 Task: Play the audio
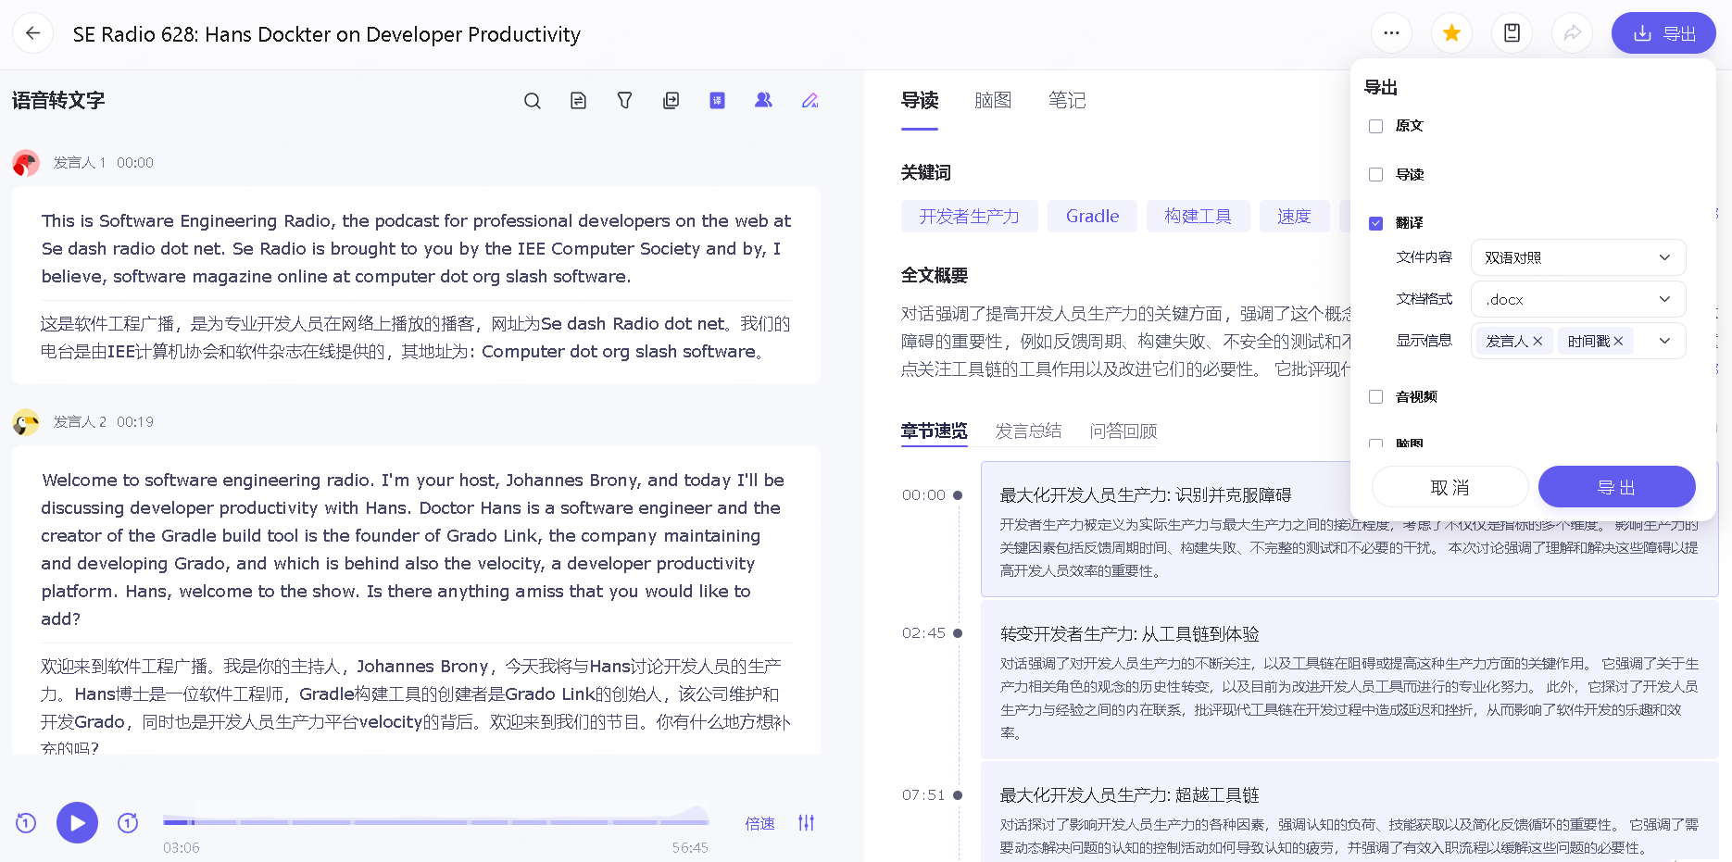77,822
